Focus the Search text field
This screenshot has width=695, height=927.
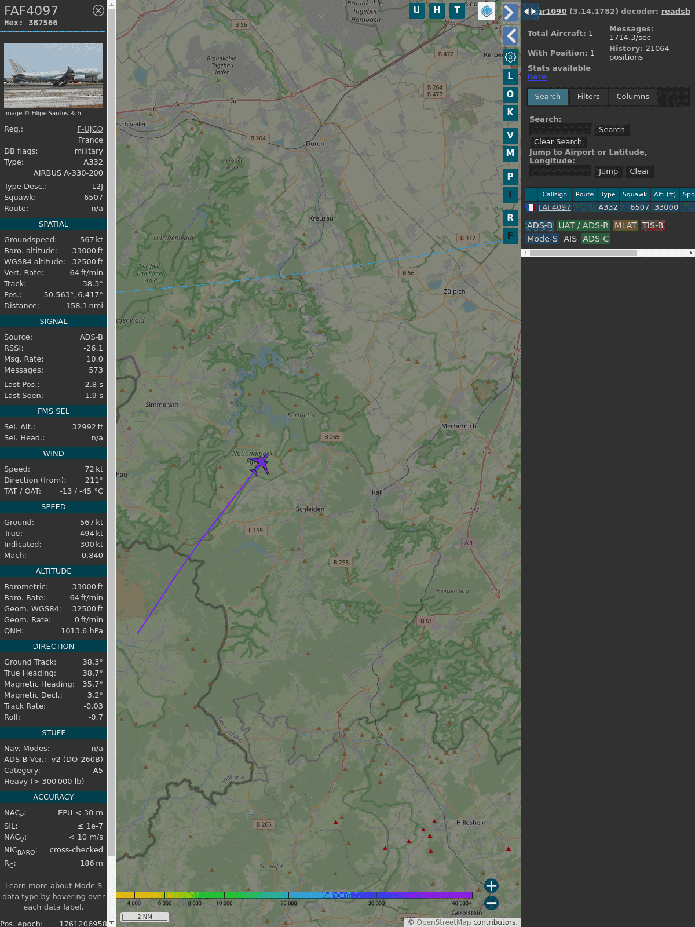(x=560, y=130)
